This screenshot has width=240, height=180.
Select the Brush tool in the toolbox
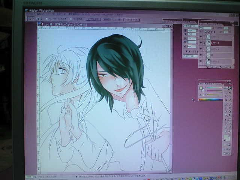click(230, 104)
